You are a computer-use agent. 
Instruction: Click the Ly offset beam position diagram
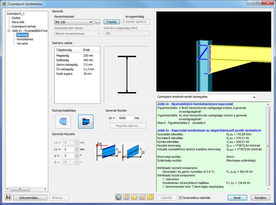(x=108, y=152)
